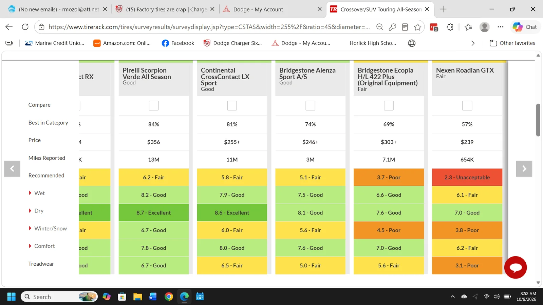Open Calendar app from the taskbar

pyautogui.click(x=200, y=297)
